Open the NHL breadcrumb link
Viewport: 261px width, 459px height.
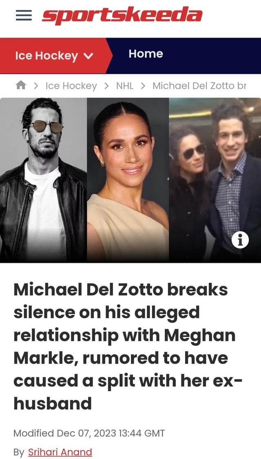[x=125, y=86]
